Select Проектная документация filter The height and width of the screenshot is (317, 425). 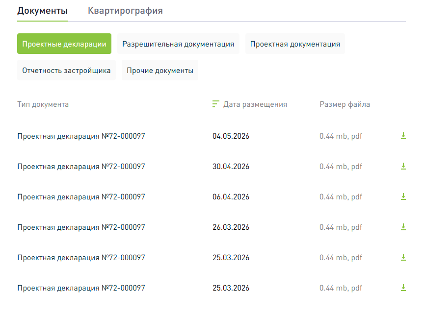[x=295, y=44]
